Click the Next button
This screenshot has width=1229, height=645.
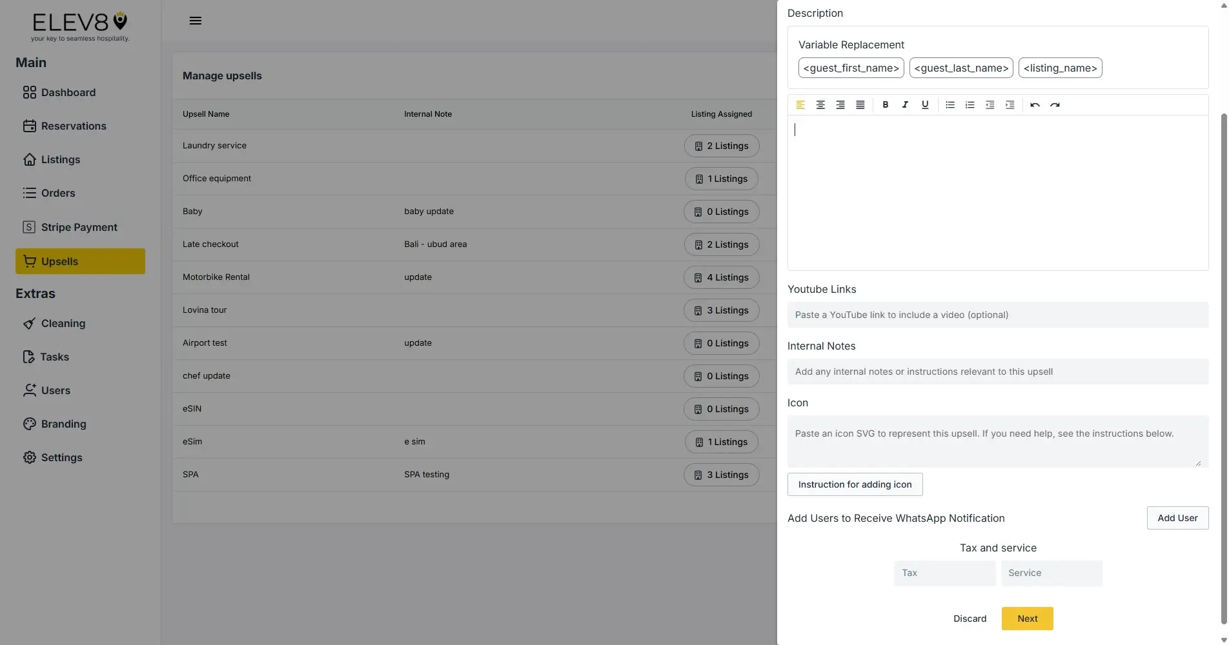coord(1027,618)
